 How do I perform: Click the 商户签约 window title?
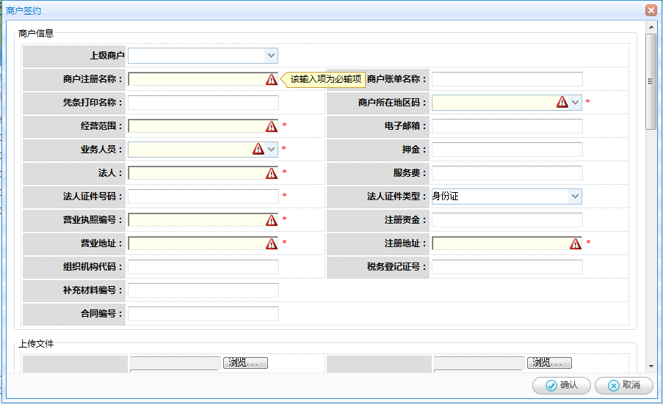pos(23,10)
